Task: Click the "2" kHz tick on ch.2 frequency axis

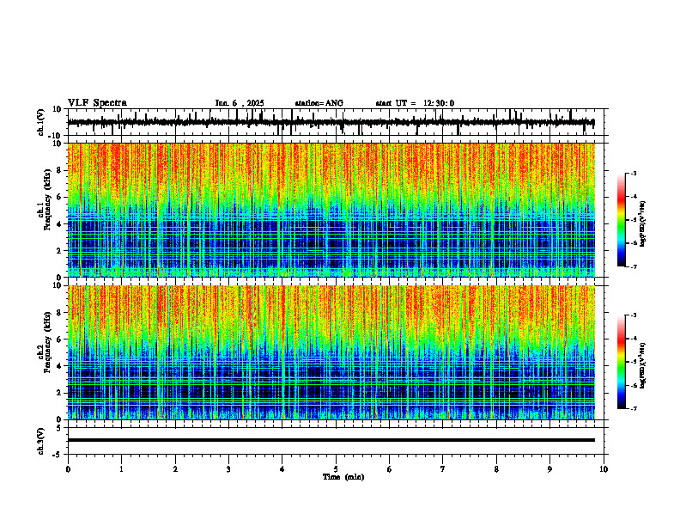Action: (59, 393)
